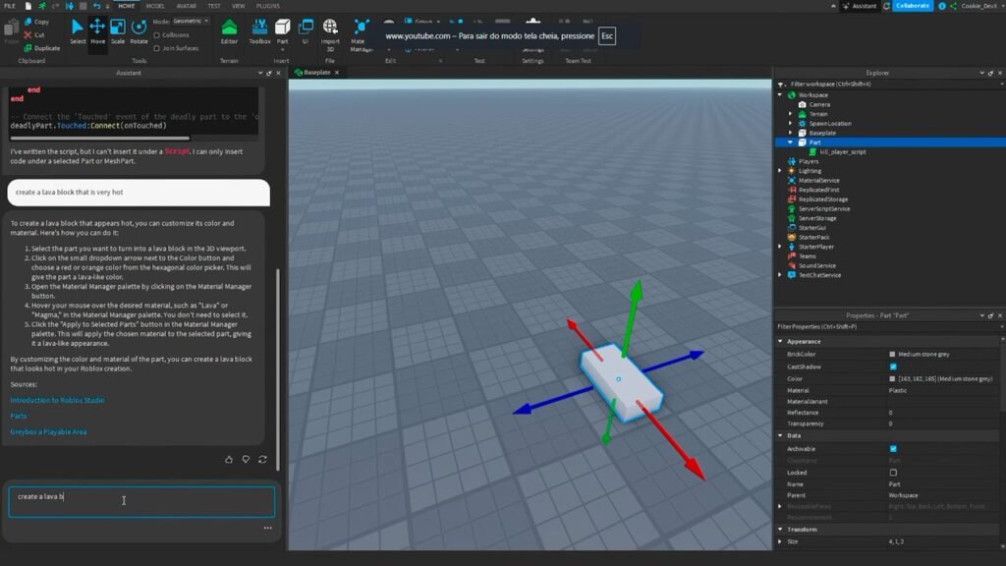Click into the Assistant prompt input field
This screenshot has height=566, width=1006.
(141, 502)
